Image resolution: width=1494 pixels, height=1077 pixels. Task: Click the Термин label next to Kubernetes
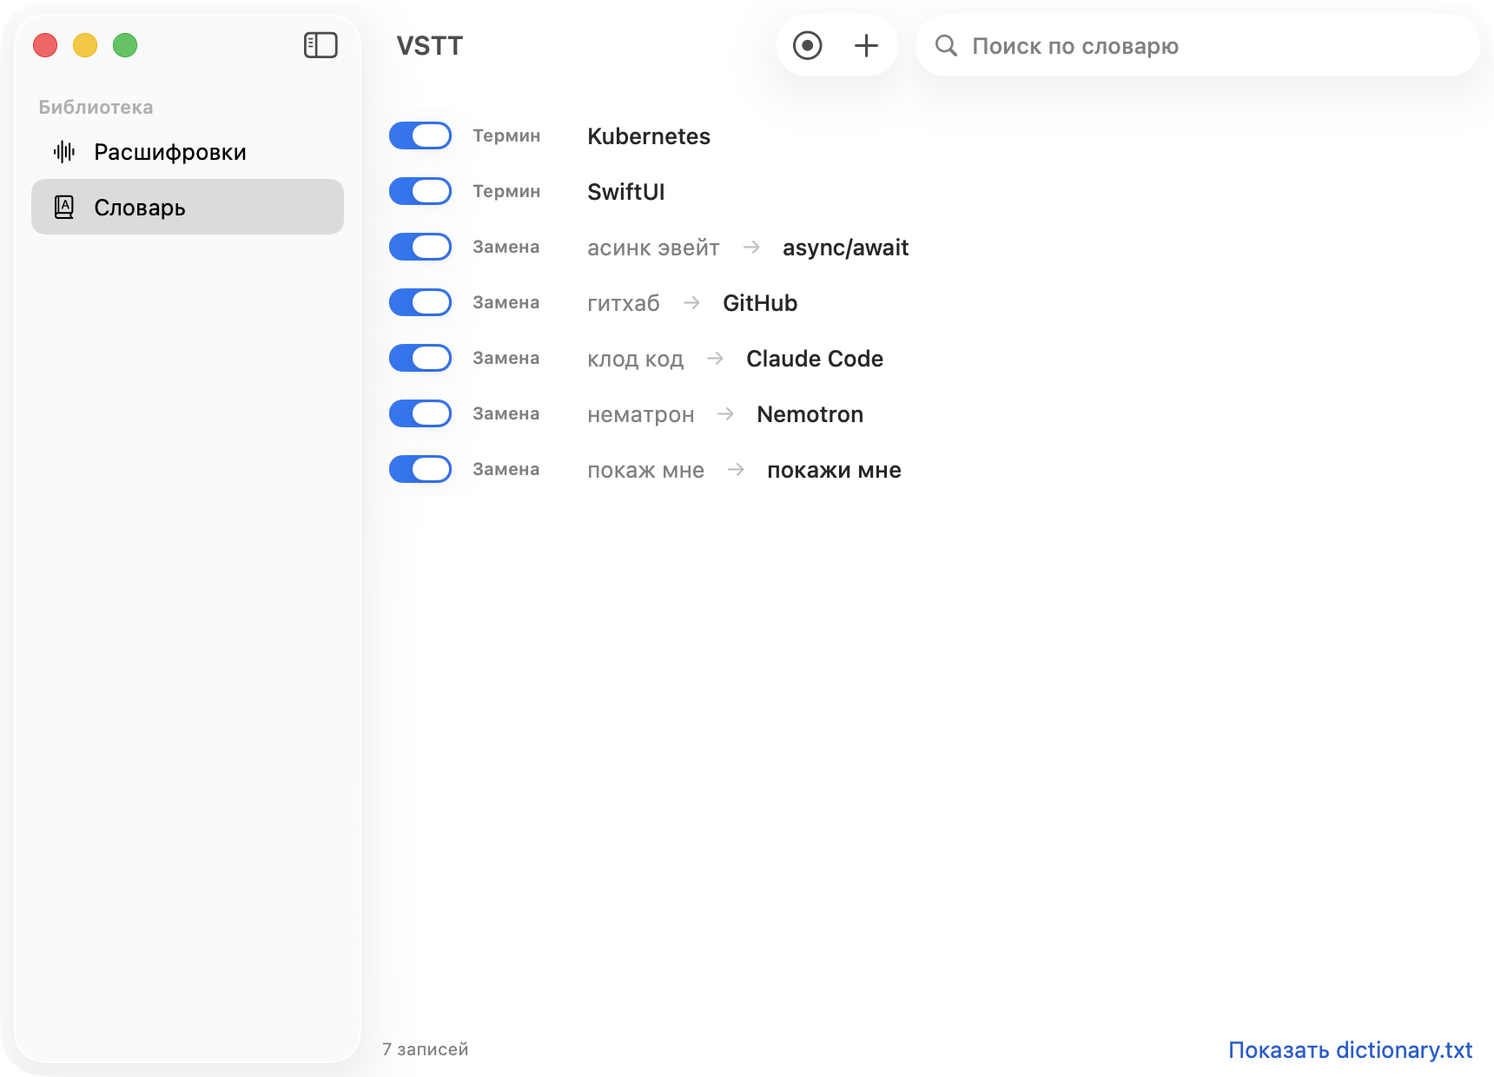(506, 135)
